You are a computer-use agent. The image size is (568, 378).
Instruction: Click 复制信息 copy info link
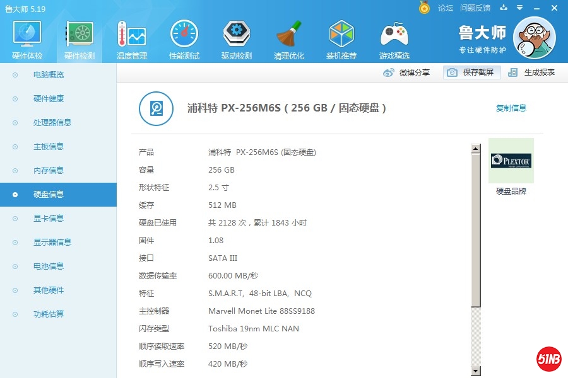(x=511, y=108)
